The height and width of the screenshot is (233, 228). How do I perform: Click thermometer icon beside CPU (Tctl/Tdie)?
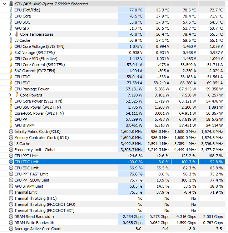[11, 10]
